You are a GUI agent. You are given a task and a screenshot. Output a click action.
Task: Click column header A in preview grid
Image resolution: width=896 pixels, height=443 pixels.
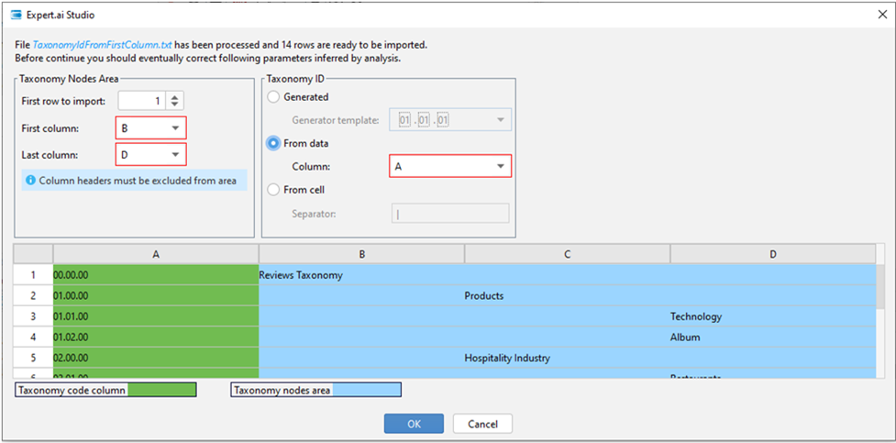click(156, 253)
